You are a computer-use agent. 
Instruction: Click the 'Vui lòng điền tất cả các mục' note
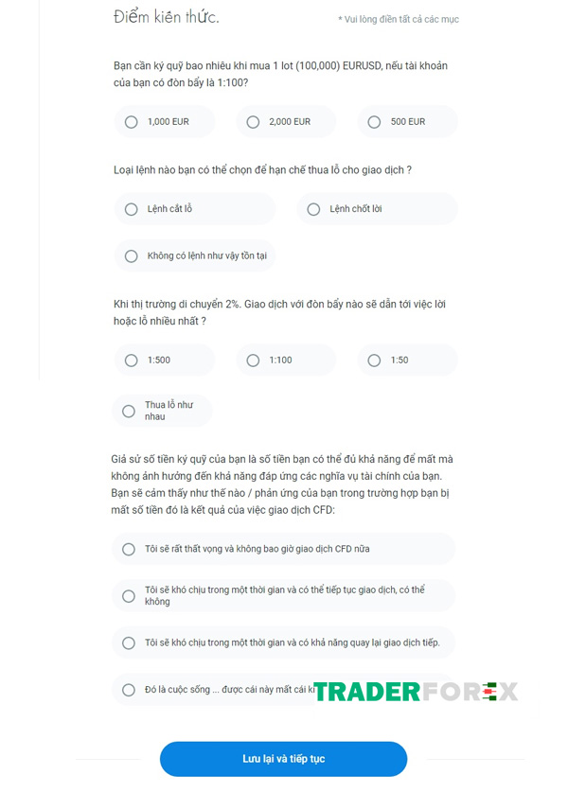399,19
